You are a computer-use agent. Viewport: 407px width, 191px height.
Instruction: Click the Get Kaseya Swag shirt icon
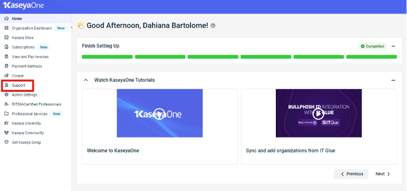[x=6, y=142]
